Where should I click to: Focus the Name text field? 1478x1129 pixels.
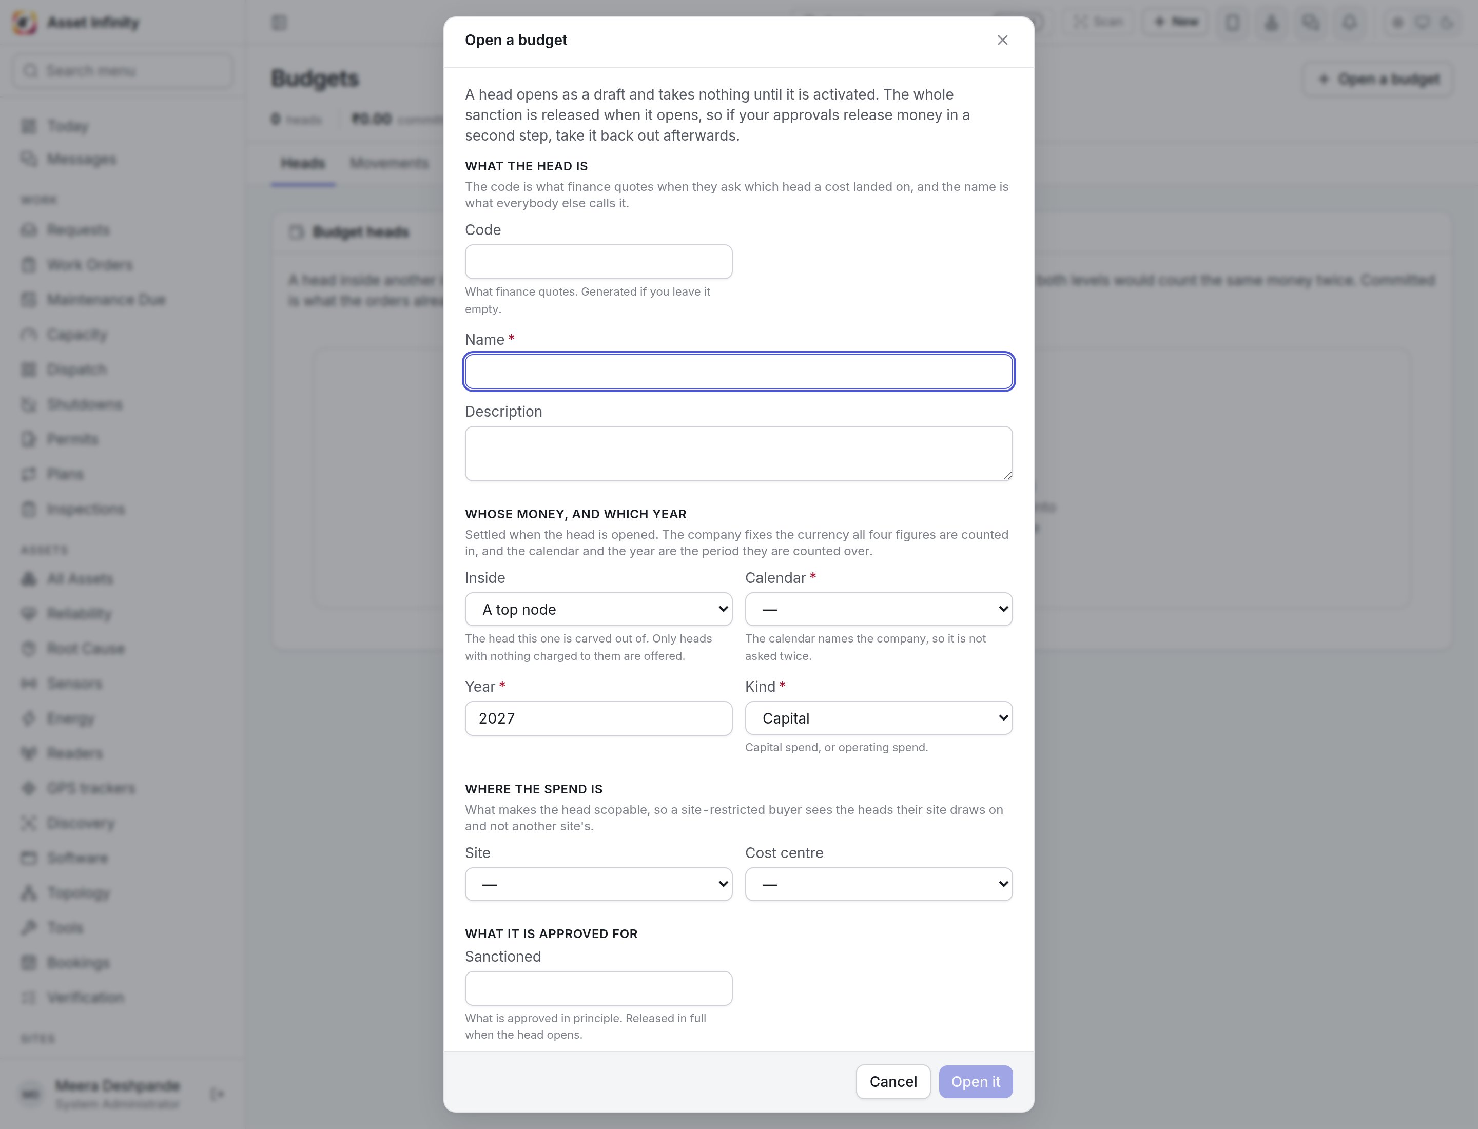738,372
